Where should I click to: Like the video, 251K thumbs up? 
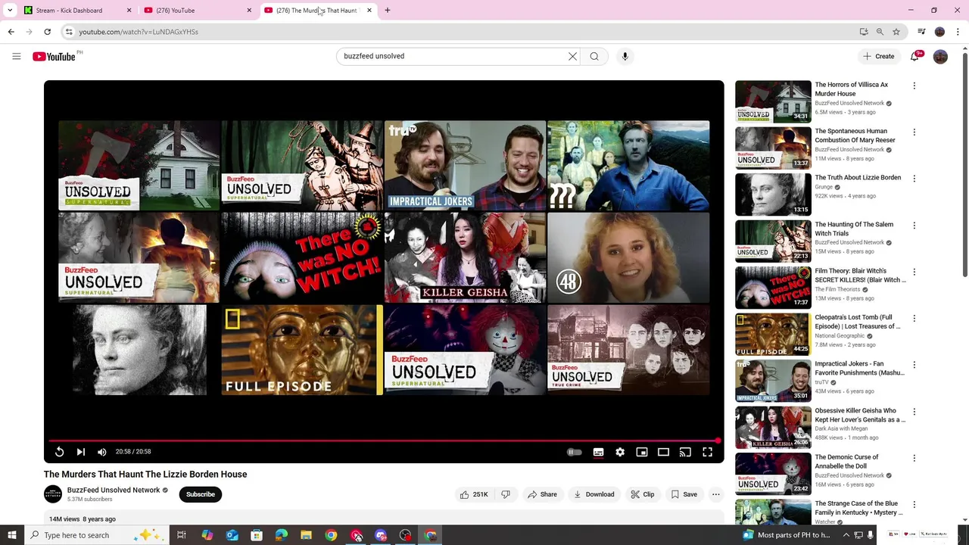click(474, 494)
